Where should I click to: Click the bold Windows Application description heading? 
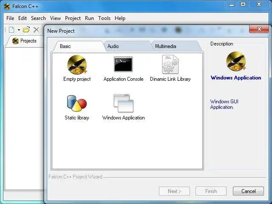[236, 78]
